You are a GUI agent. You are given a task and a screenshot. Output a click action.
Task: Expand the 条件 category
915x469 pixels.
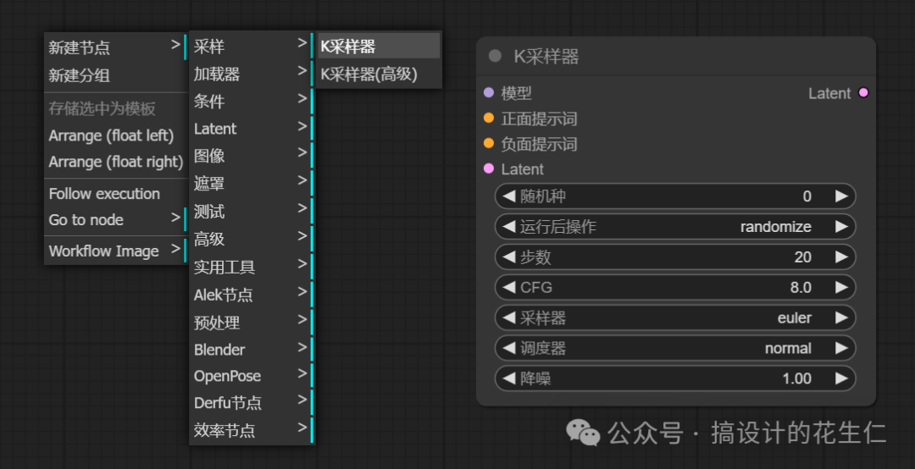[x=252, y=102]
